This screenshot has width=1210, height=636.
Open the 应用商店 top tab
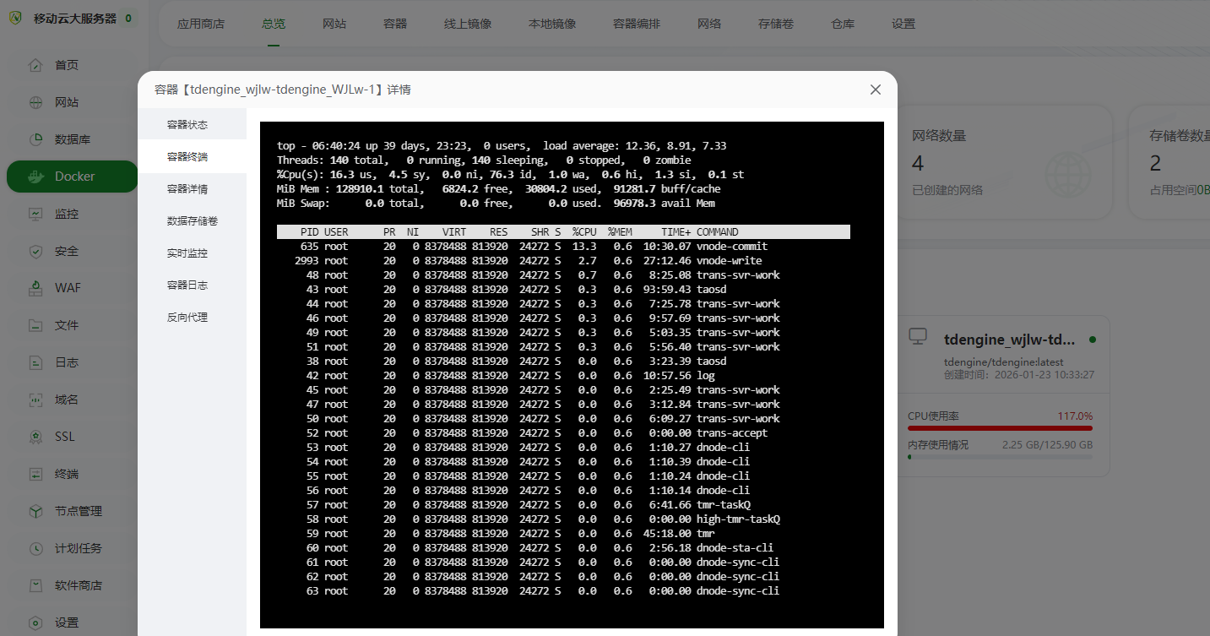(x=201, y=24)
